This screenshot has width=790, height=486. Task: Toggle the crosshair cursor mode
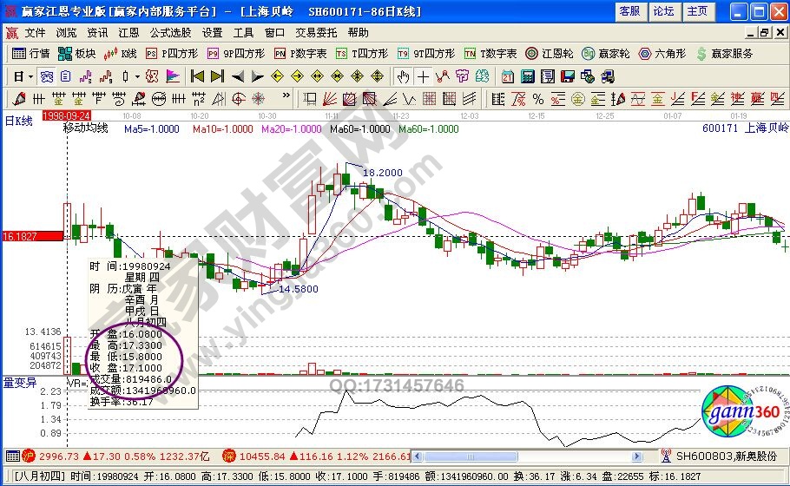(422, 76)
